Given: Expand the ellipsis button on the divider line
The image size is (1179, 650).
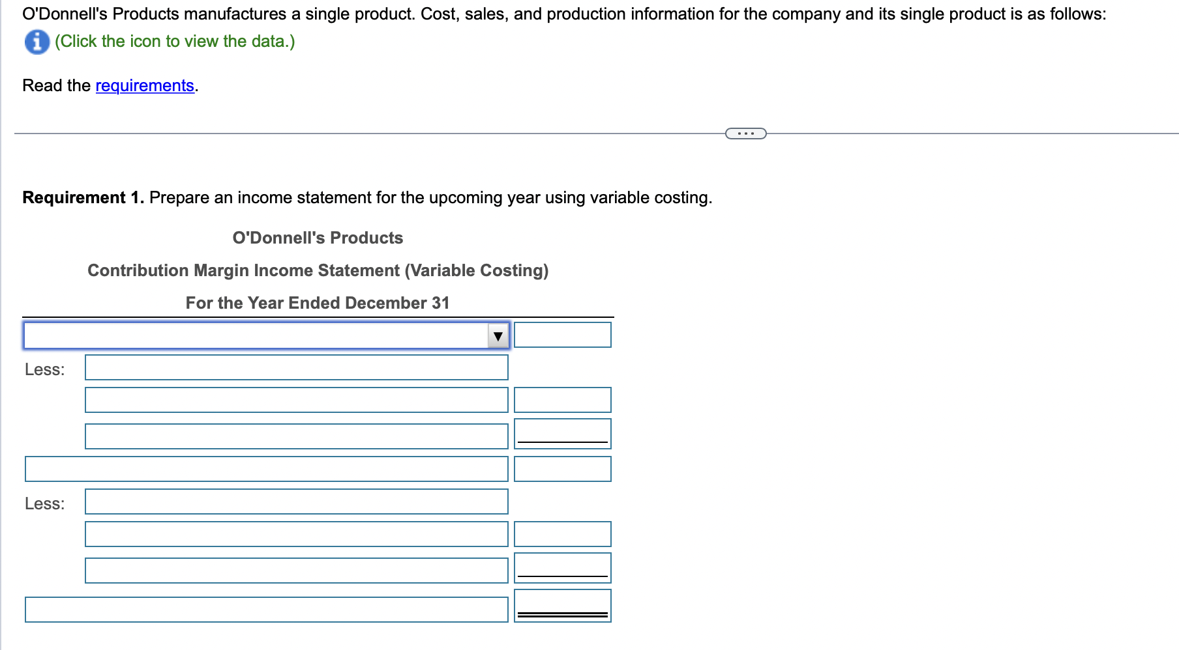Looking at the screenshot, I should [x=745, y=134].
